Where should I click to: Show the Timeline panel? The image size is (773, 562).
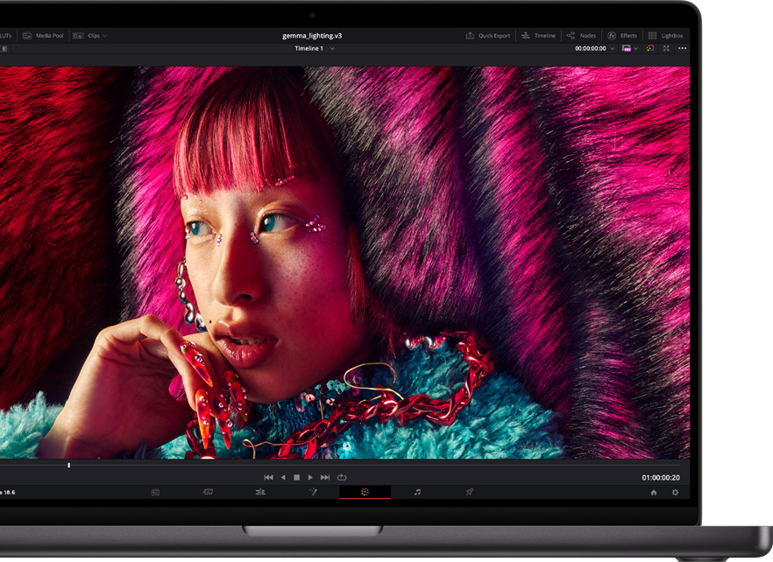(538, 36)
